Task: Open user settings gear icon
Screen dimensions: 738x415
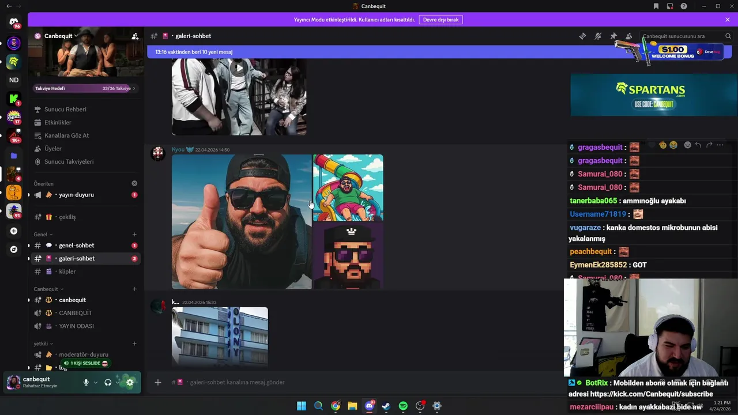Action: [x=130, y=382]
